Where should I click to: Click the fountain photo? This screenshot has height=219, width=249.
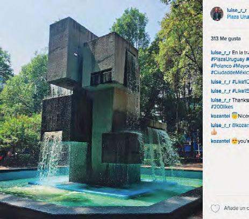coord(101,109)
